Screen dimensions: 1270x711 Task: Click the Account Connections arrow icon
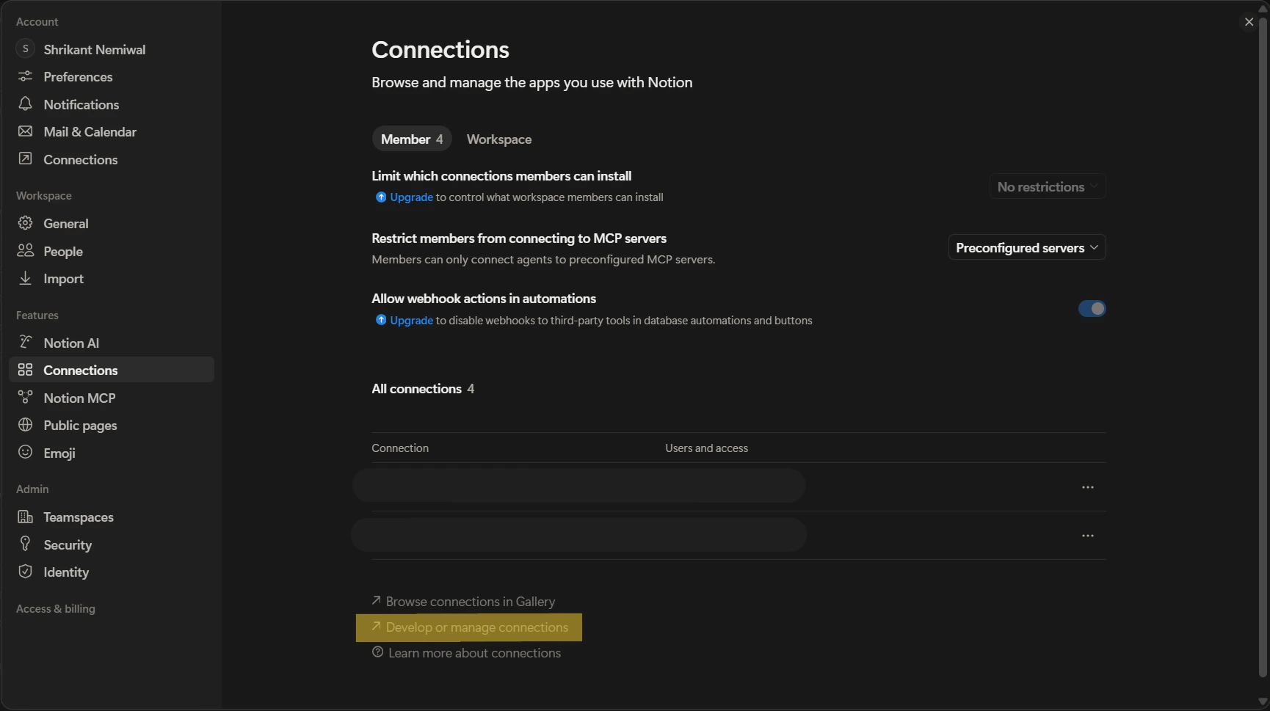[25, 158]
